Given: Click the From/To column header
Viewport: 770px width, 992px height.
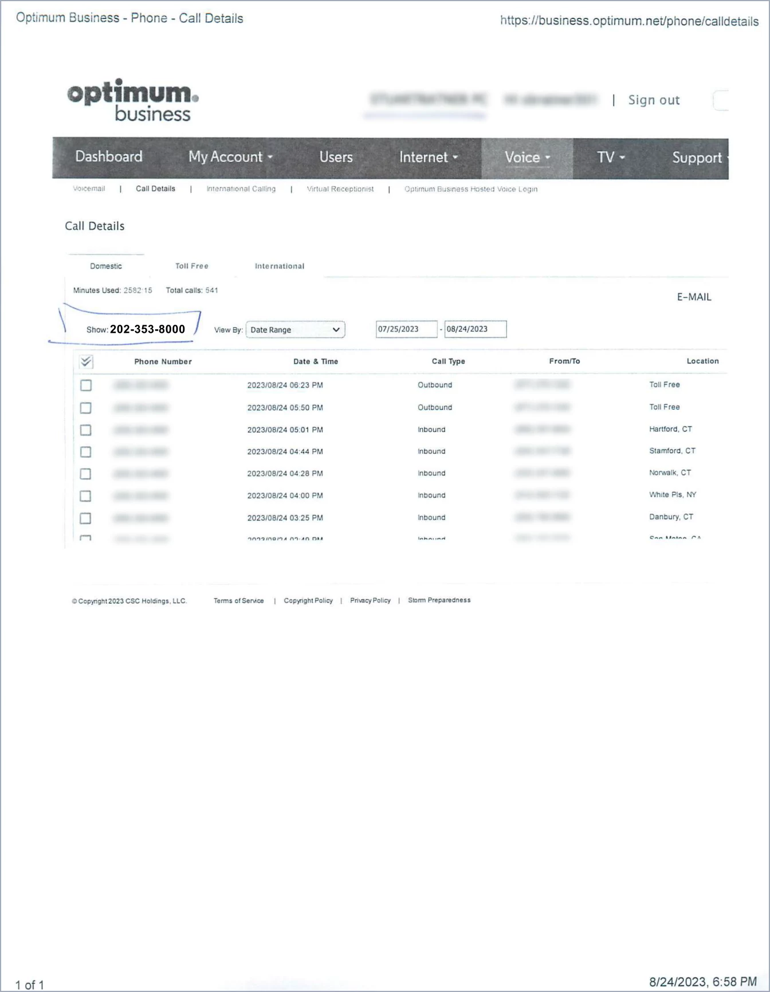Looking at the screenshot, I should (564, 361).
